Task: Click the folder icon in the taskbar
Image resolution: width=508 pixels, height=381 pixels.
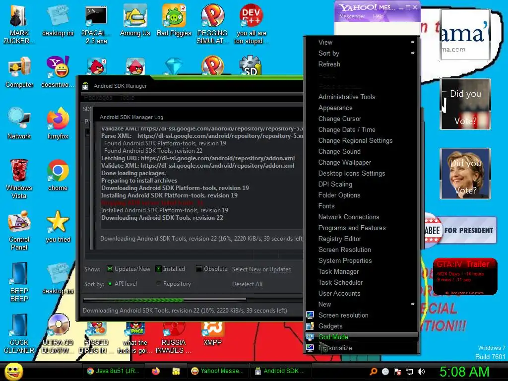Action: (176, 371)
